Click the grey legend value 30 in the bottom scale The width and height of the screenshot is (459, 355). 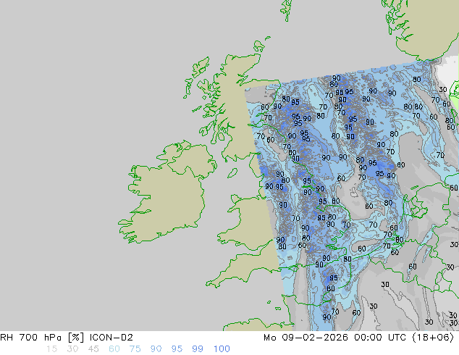(x=72, y=349)
